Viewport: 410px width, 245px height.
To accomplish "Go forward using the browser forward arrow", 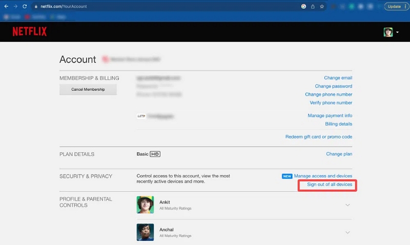I will click(15, 6).
